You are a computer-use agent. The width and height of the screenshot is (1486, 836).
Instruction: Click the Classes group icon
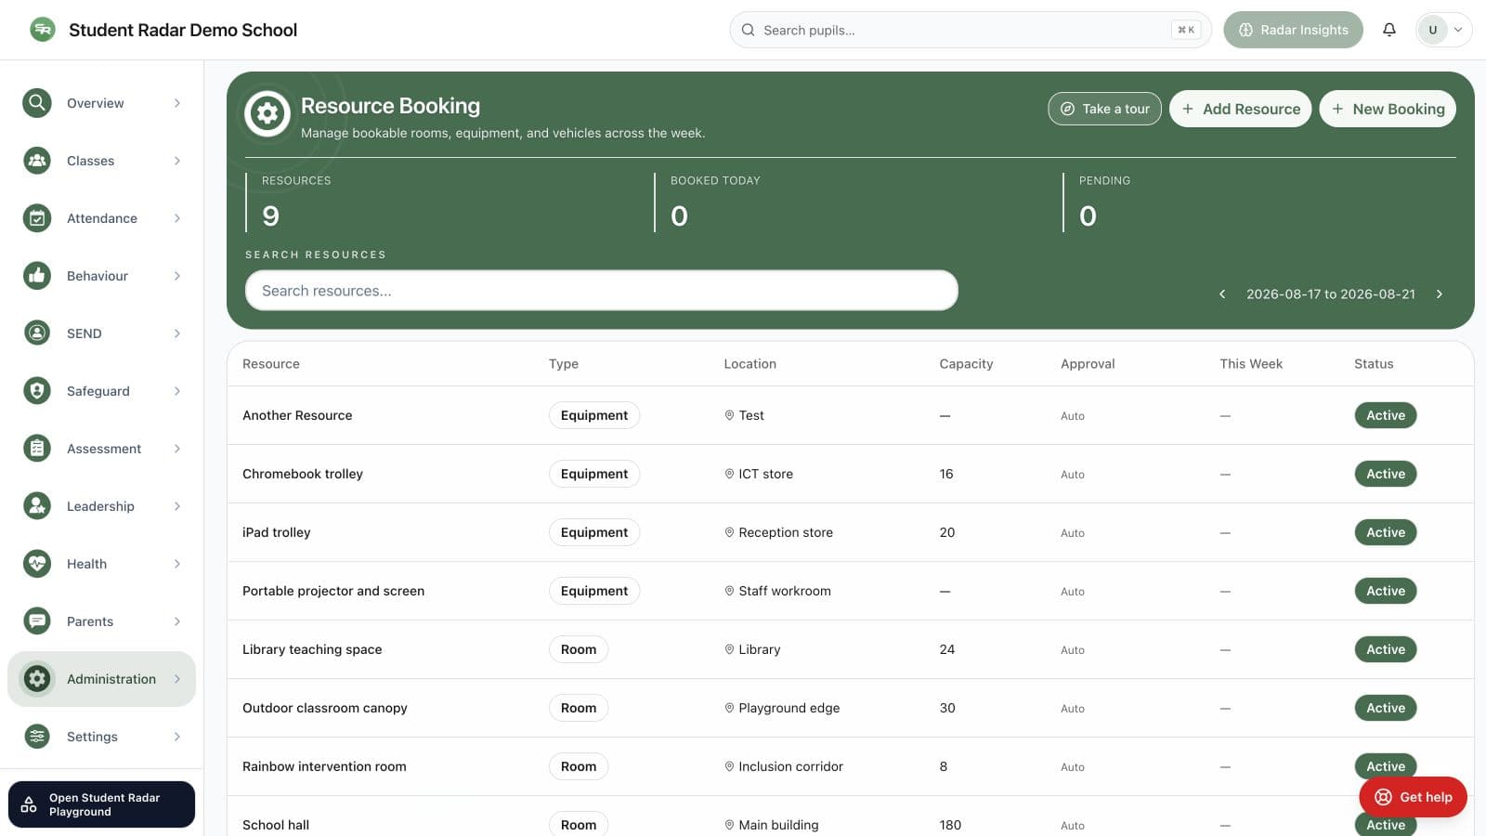coord(37,161)
